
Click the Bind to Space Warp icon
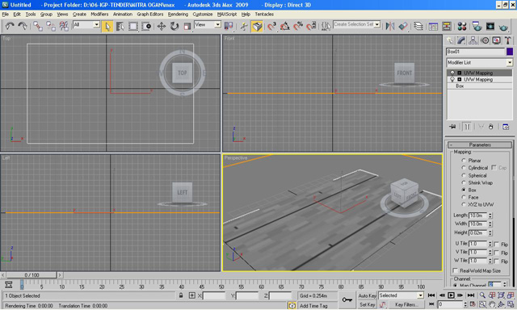64,26
